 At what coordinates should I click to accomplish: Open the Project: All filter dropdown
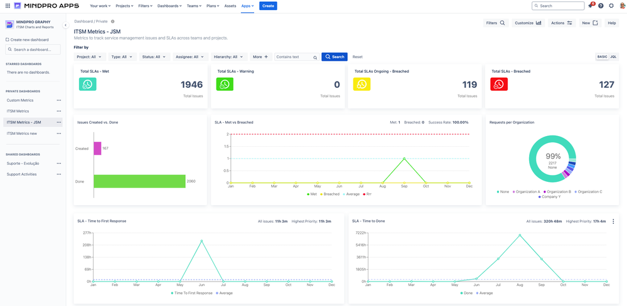[x=90, y=57]
